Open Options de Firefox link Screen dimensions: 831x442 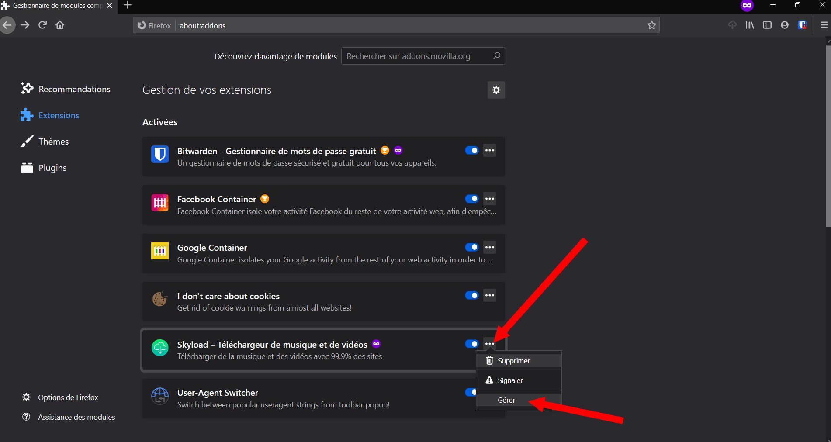click(60, 397)
